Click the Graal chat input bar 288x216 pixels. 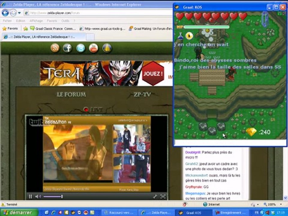(x=230, y=143)
